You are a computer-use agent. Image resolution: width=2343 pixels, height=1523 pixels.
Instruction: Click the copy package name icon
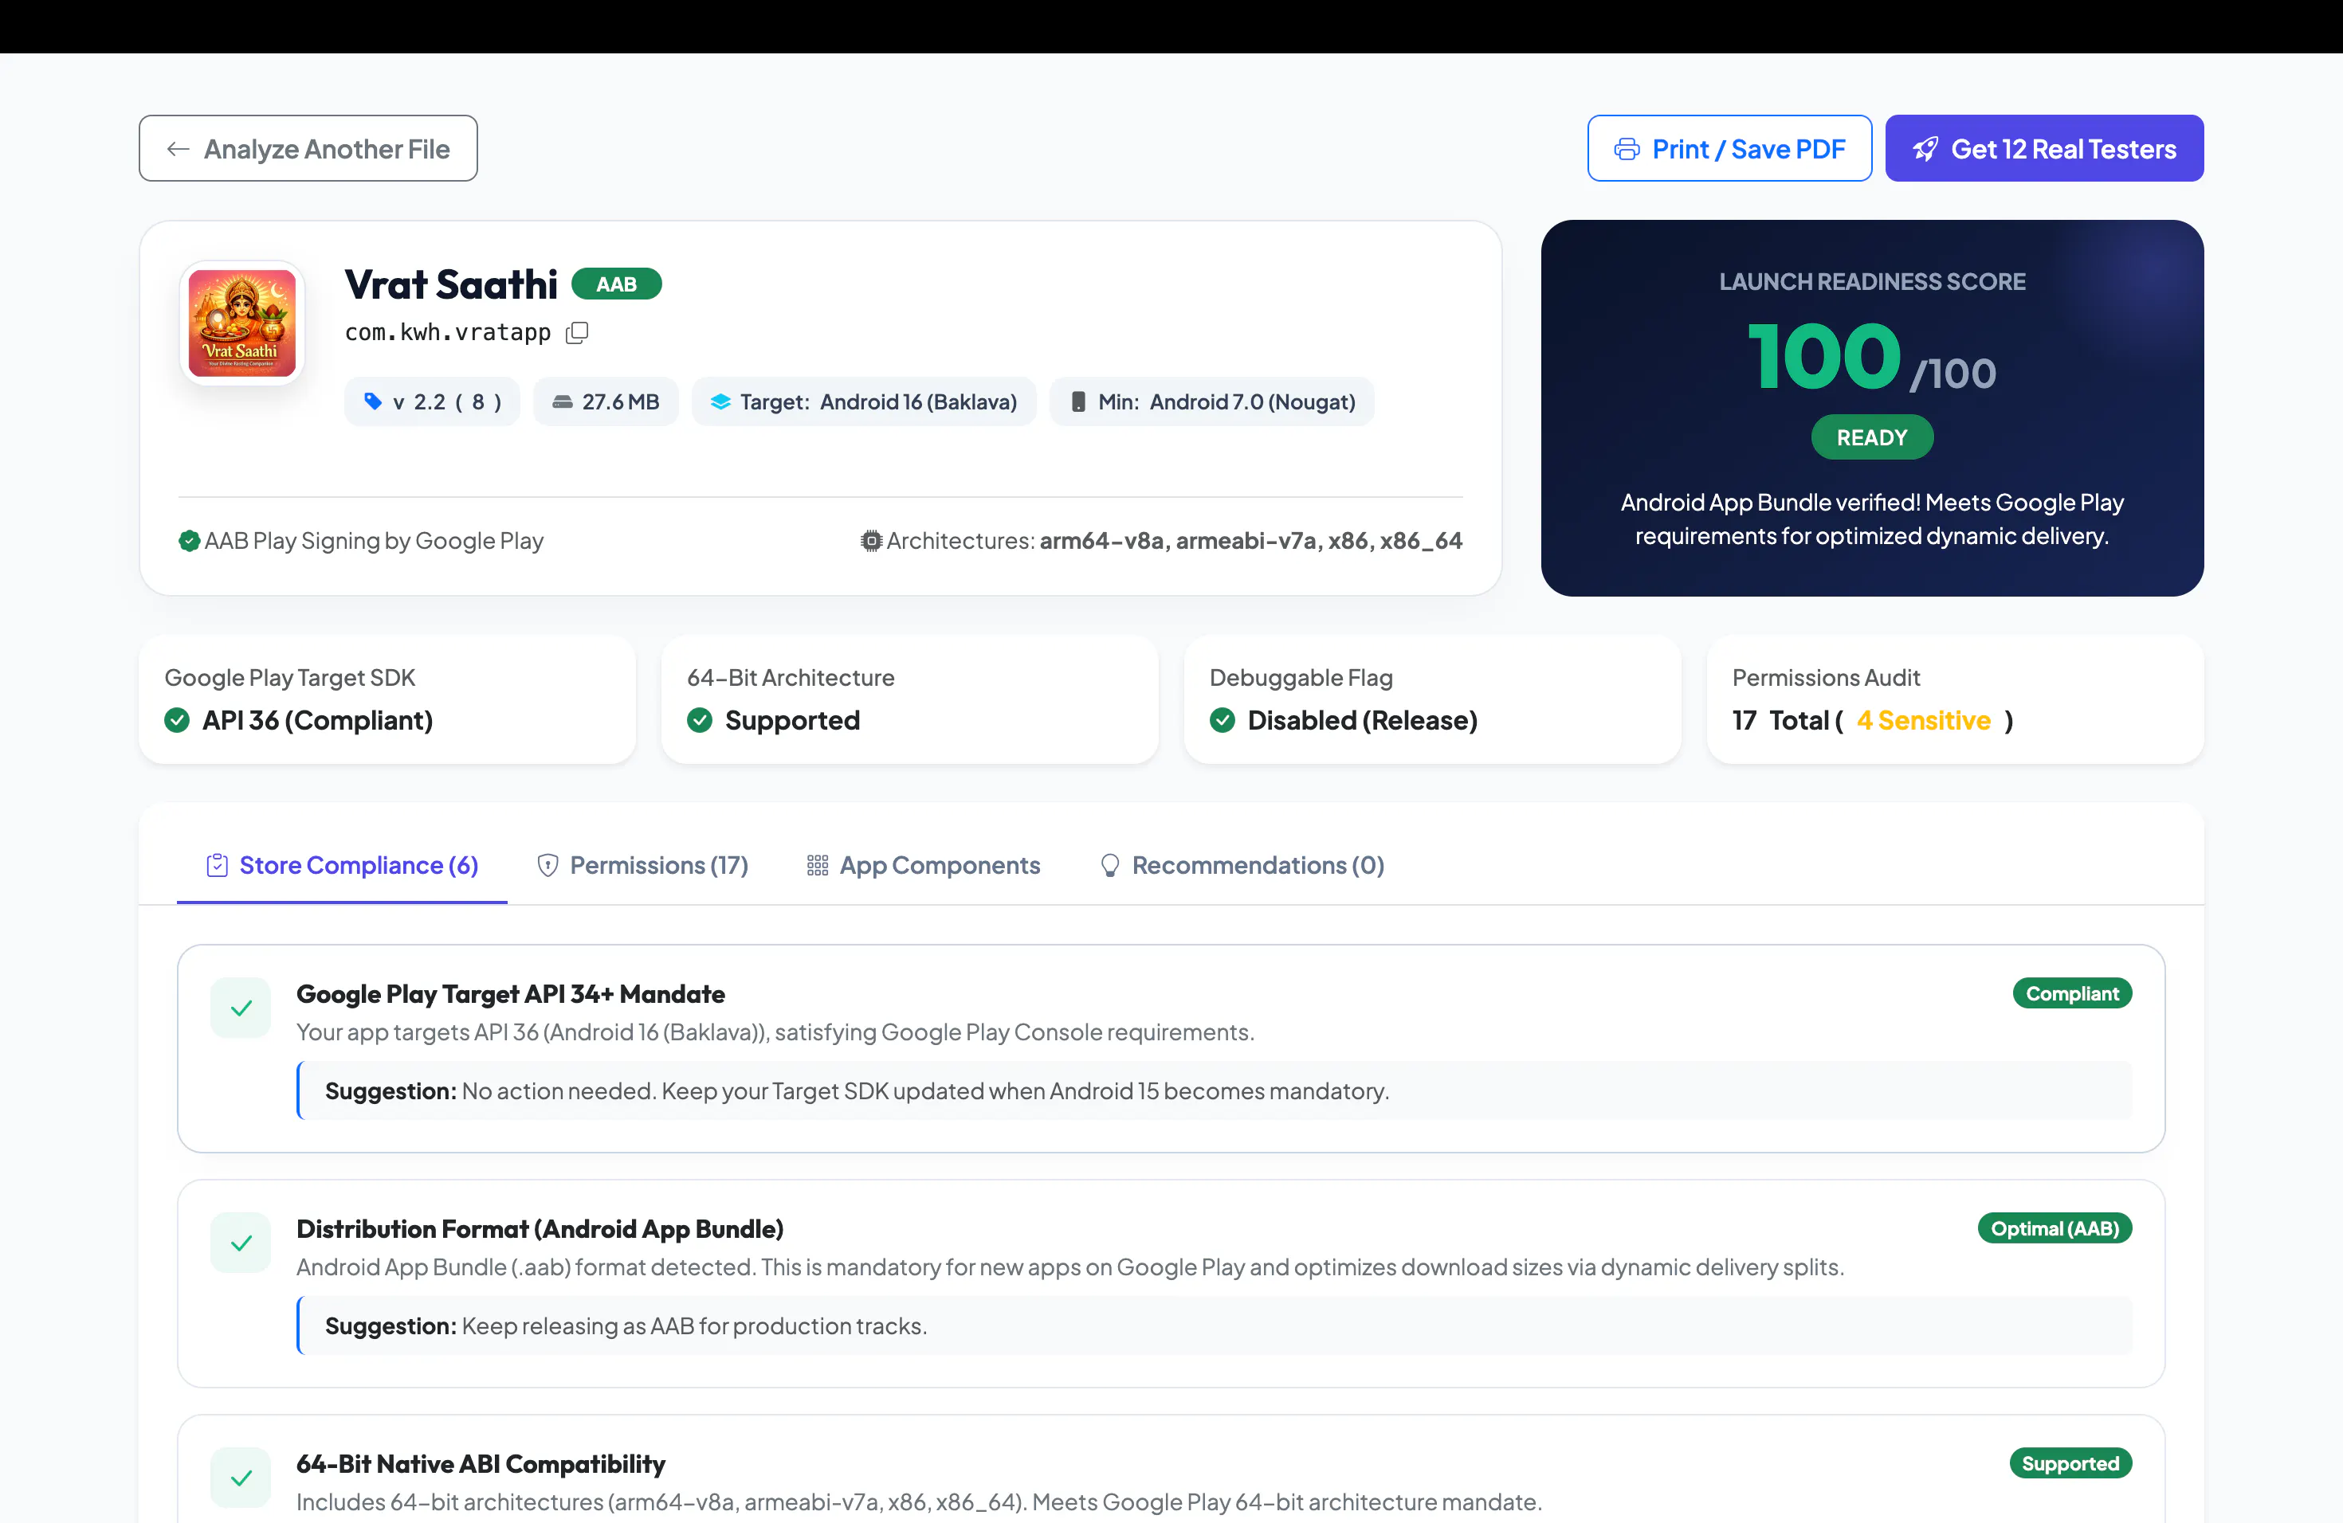(577, 332)
